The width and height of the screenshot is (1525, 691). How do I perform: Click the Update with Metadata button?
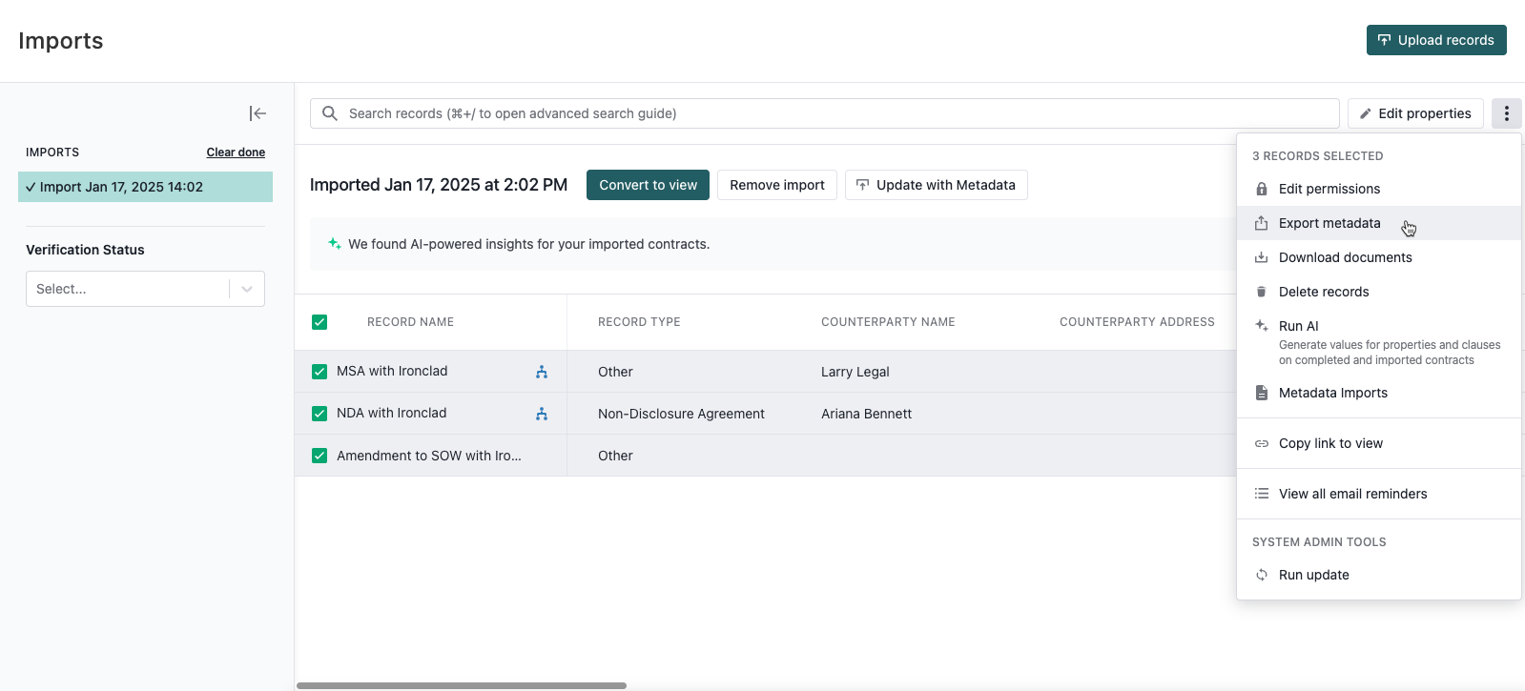937,185
